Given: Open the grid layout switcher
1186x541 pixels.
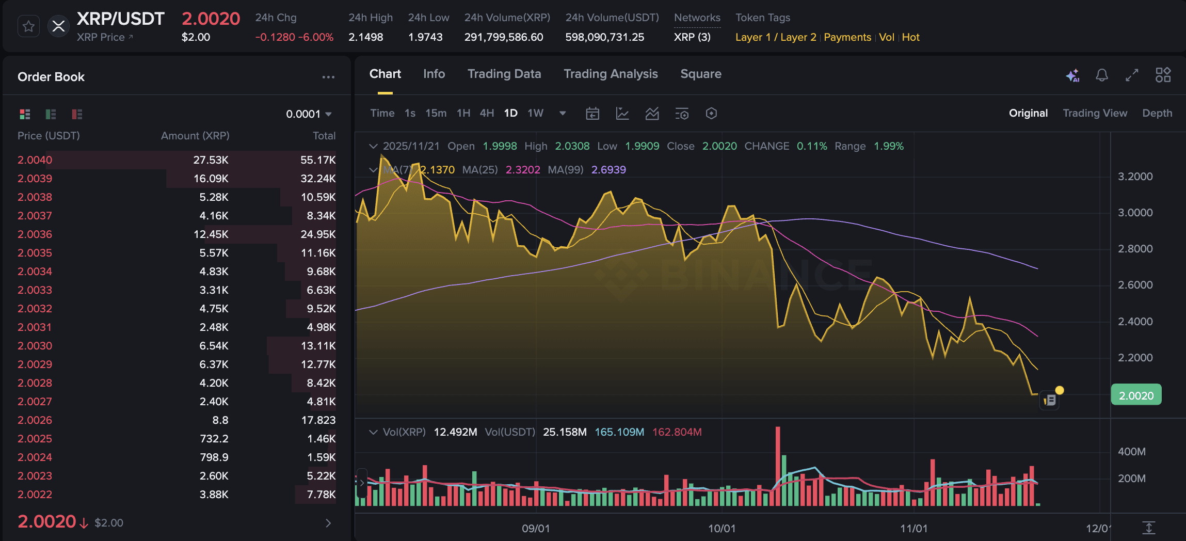Looking at the screenshot, I should tap(1164, 75).
